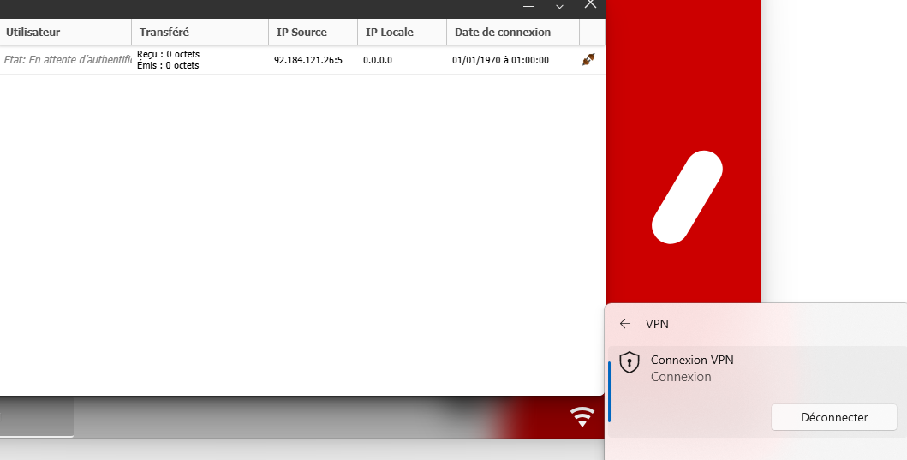Close the connections list window
The height and width of the screenshot is (460, 907).
click(590, 5)
